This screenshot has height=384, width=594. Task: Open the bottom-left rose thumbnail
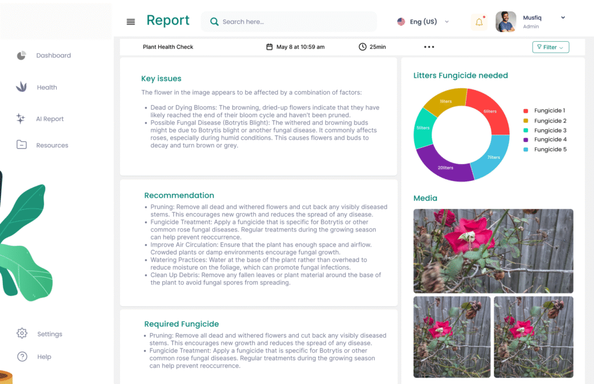pos(452,336)
